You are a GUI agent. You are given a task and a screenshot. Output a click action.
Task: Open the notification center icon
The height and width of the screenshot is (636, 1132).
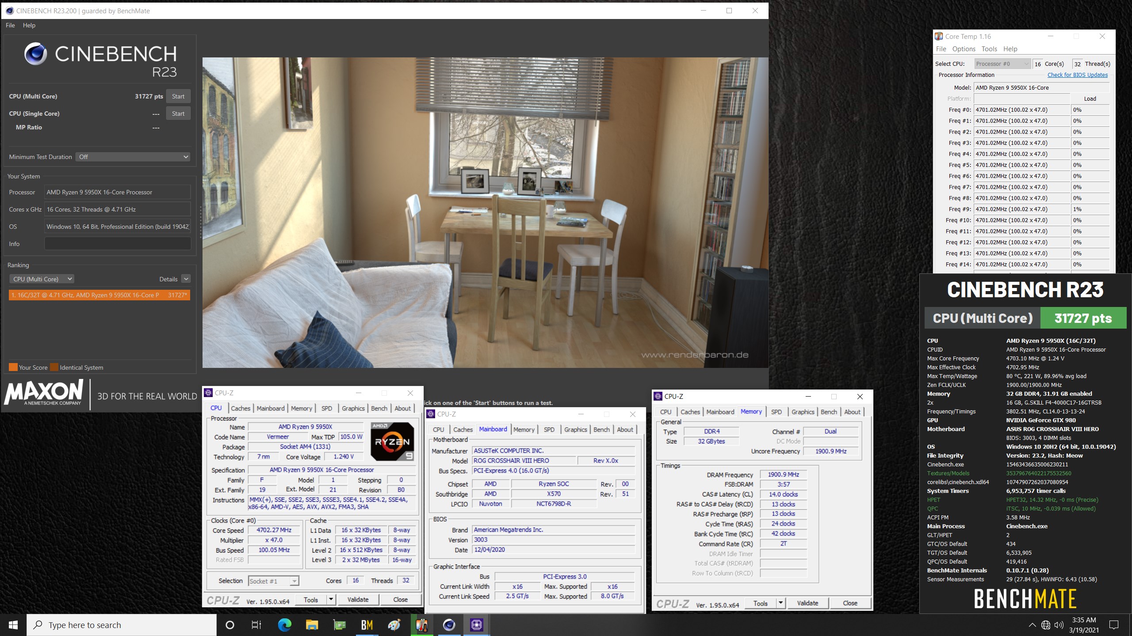coord(1114,625)
